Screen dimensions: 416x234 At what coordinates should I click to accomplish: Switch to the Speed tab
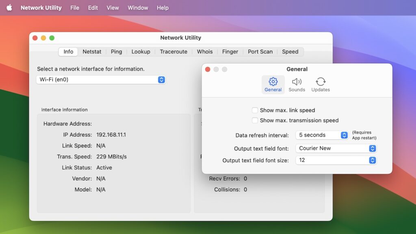coord(290,52)
